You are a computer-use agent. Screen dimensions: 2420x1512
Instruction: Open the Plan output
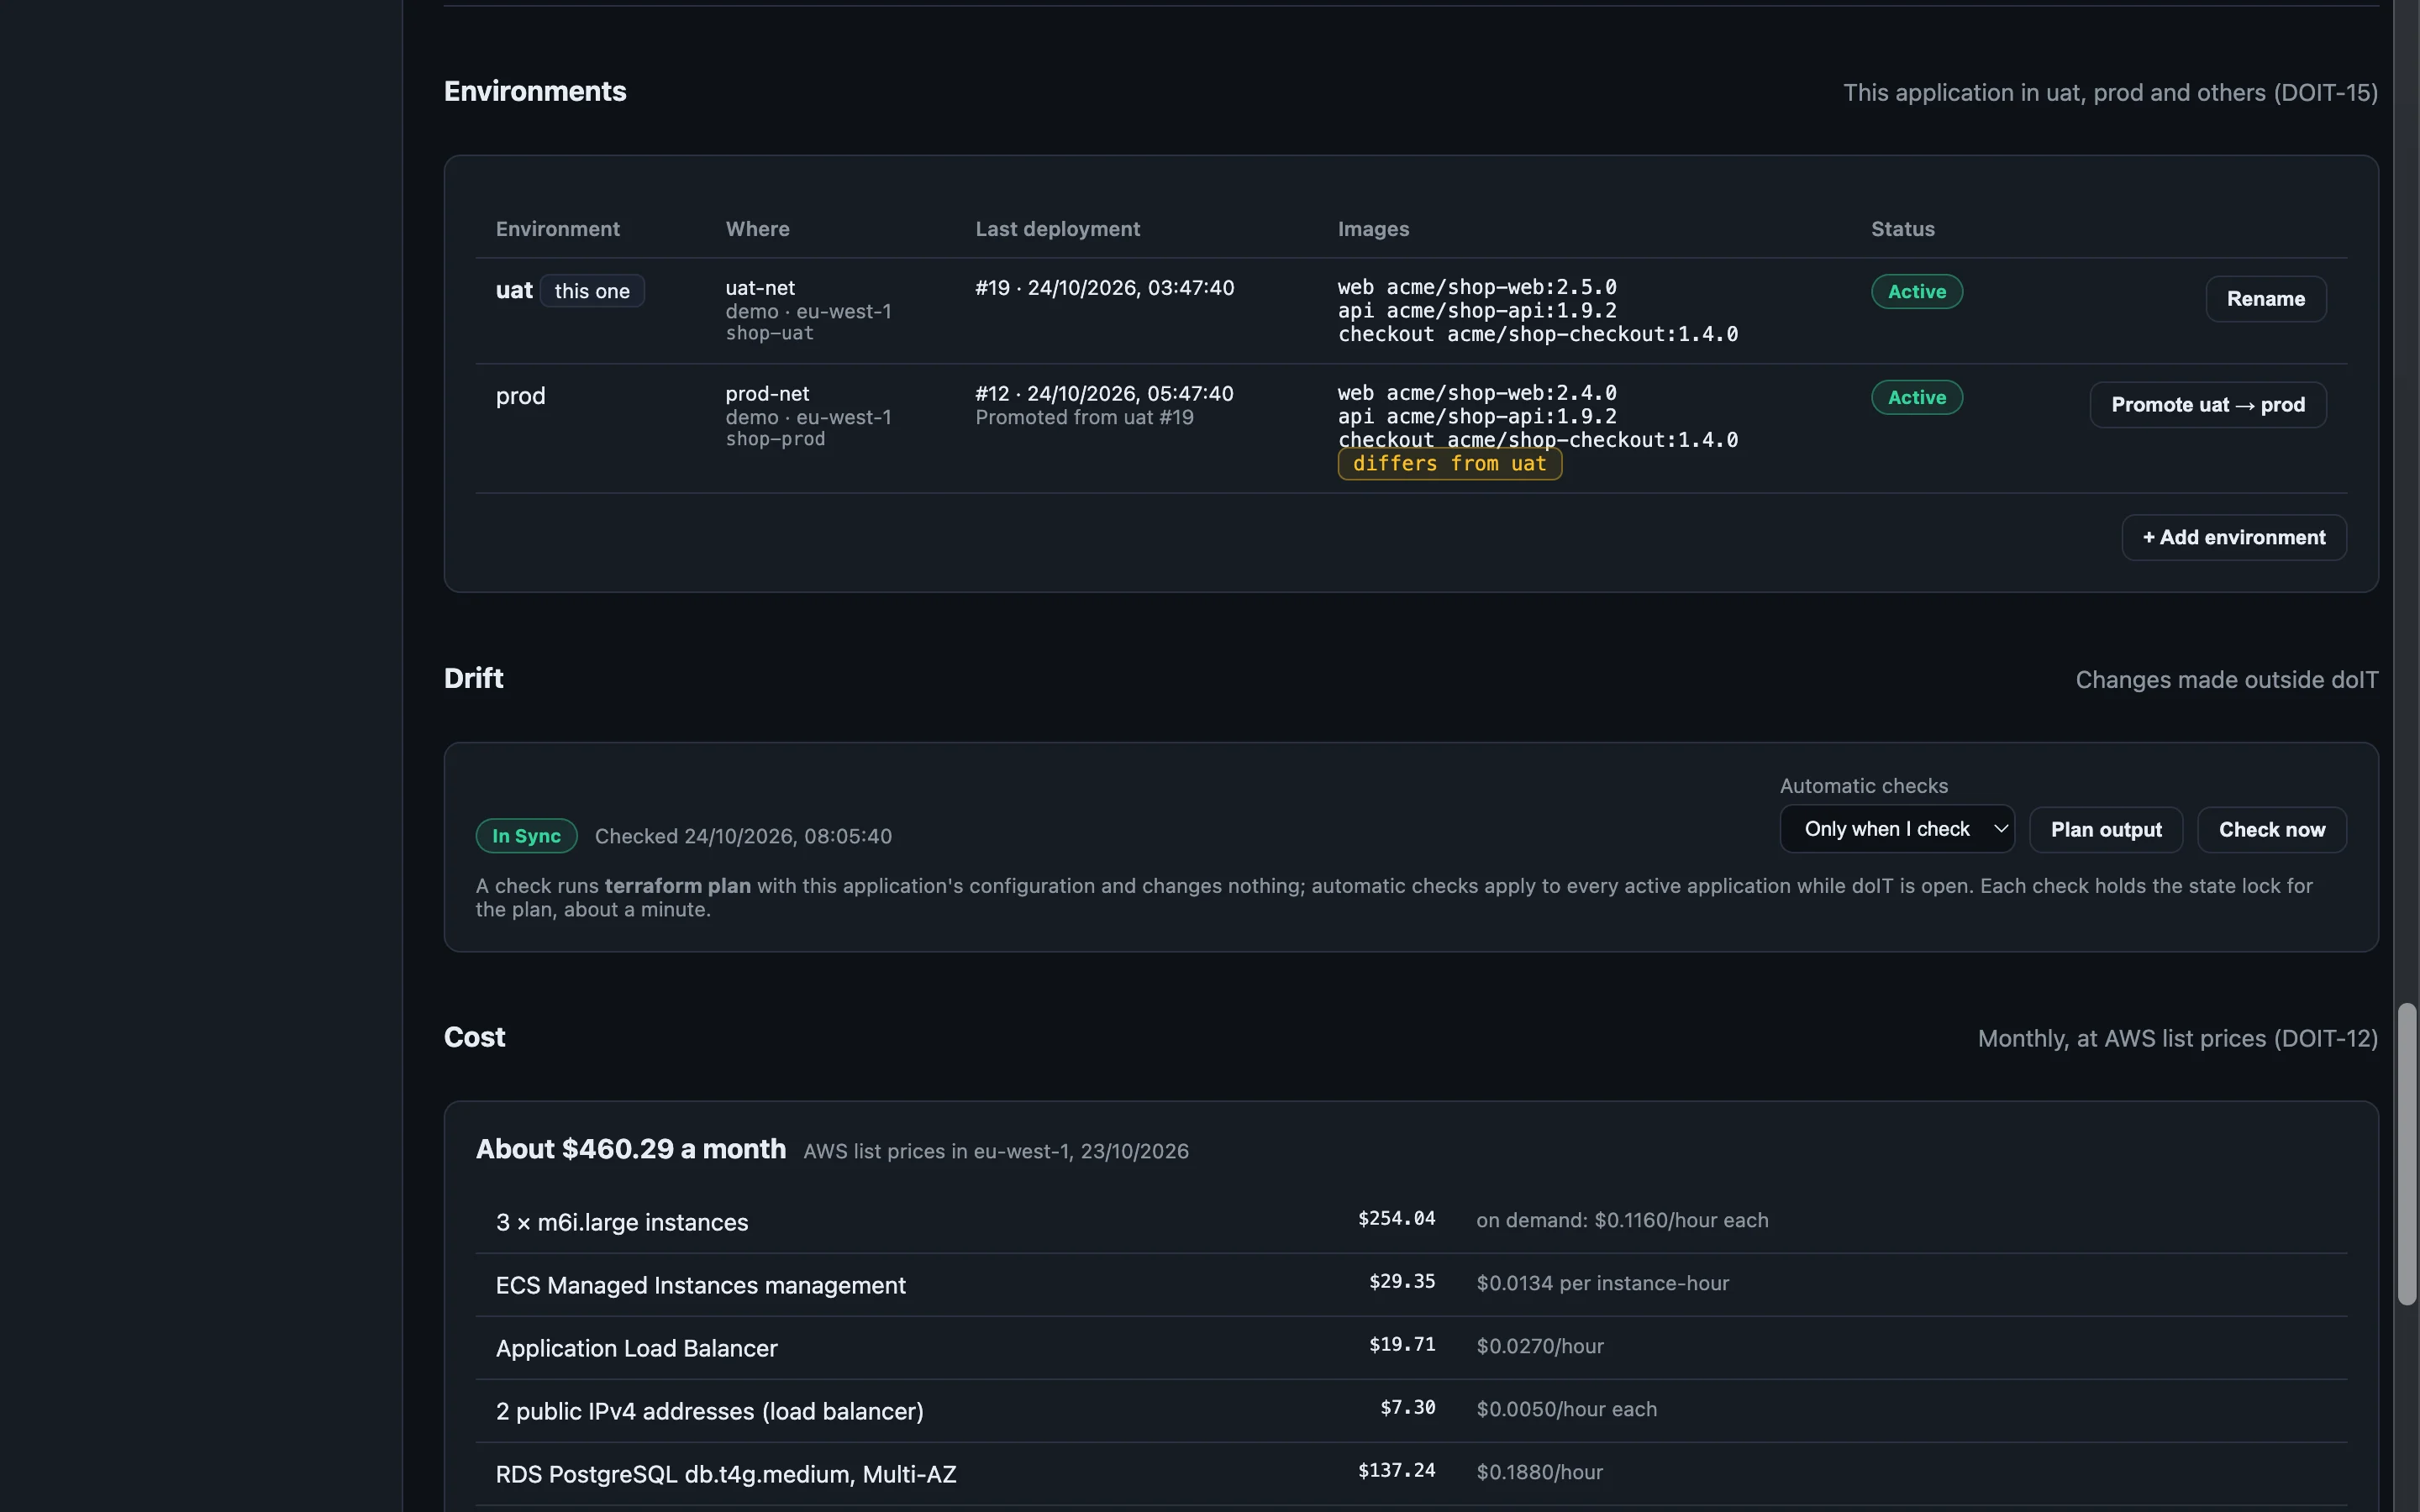coord(2105,830)
